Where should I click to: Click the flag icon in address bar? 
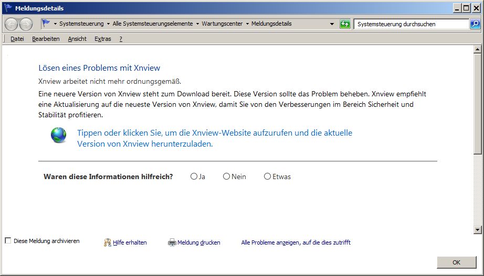(46, 23)
